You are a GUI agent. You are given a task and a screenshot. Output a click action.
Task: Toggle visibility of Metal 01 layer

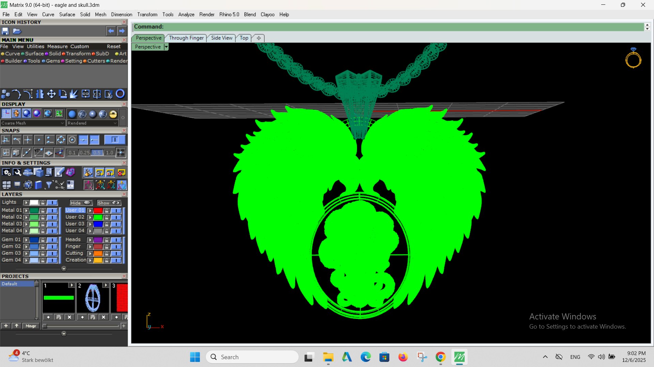[52, 210]
